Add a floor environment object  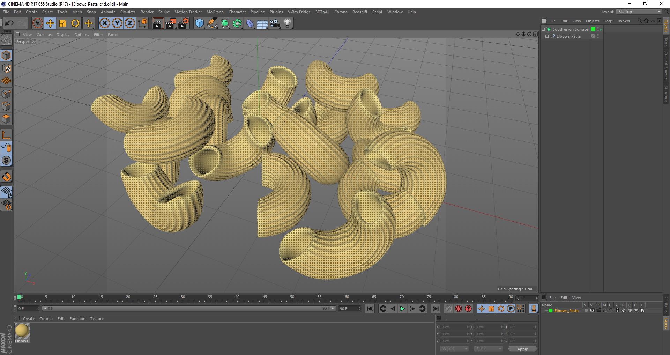[262, 23]
